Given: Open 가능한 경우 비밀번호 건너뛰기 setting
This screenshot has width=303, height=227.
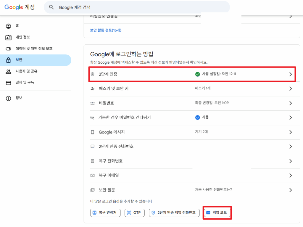Looking at the screenshot, I should point(125,117).
